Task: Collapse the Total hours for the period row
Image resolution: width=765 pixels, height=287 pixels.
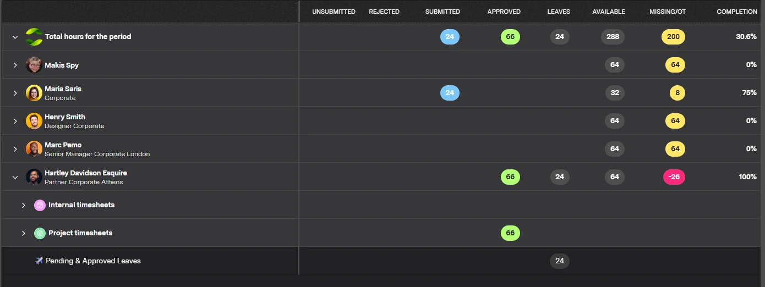Action: [x=15, y=37]
